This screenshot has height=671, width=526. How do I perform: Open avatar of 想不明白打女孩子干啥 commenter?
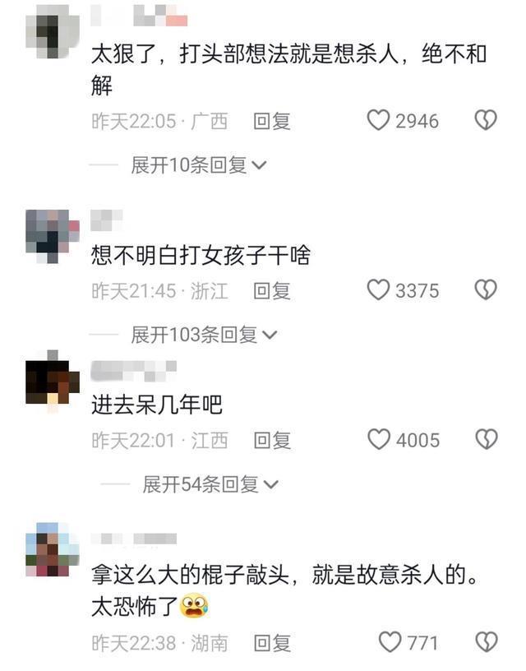pyautogui.click(x=53, y=236)
